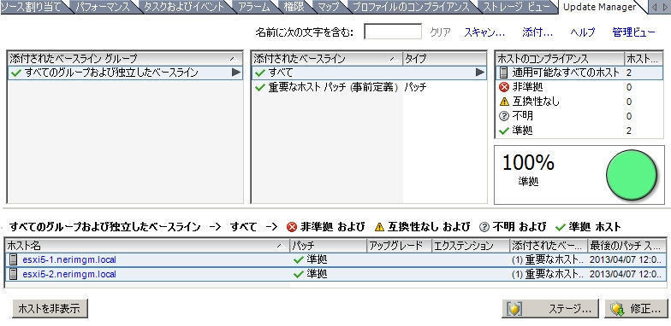Open the 権限 tab
The image size is (671, 326).
[294, 7]
